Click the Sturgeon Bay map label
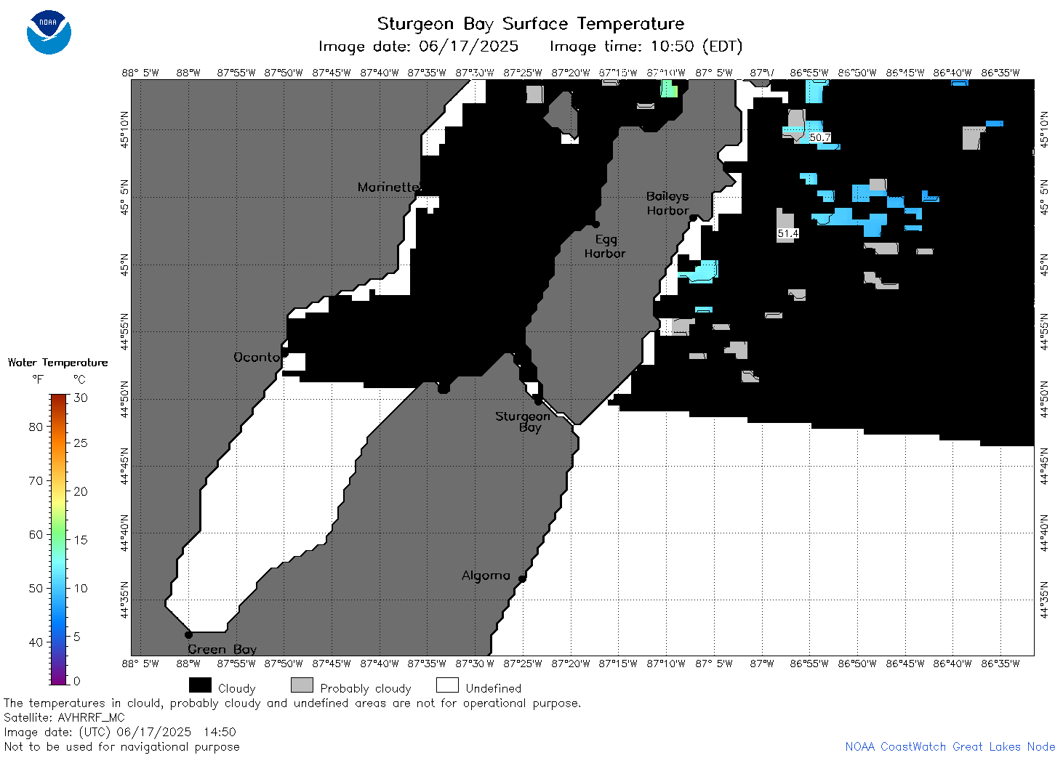The width and height of the screenshot is (1063, 758). click(523, 422)
